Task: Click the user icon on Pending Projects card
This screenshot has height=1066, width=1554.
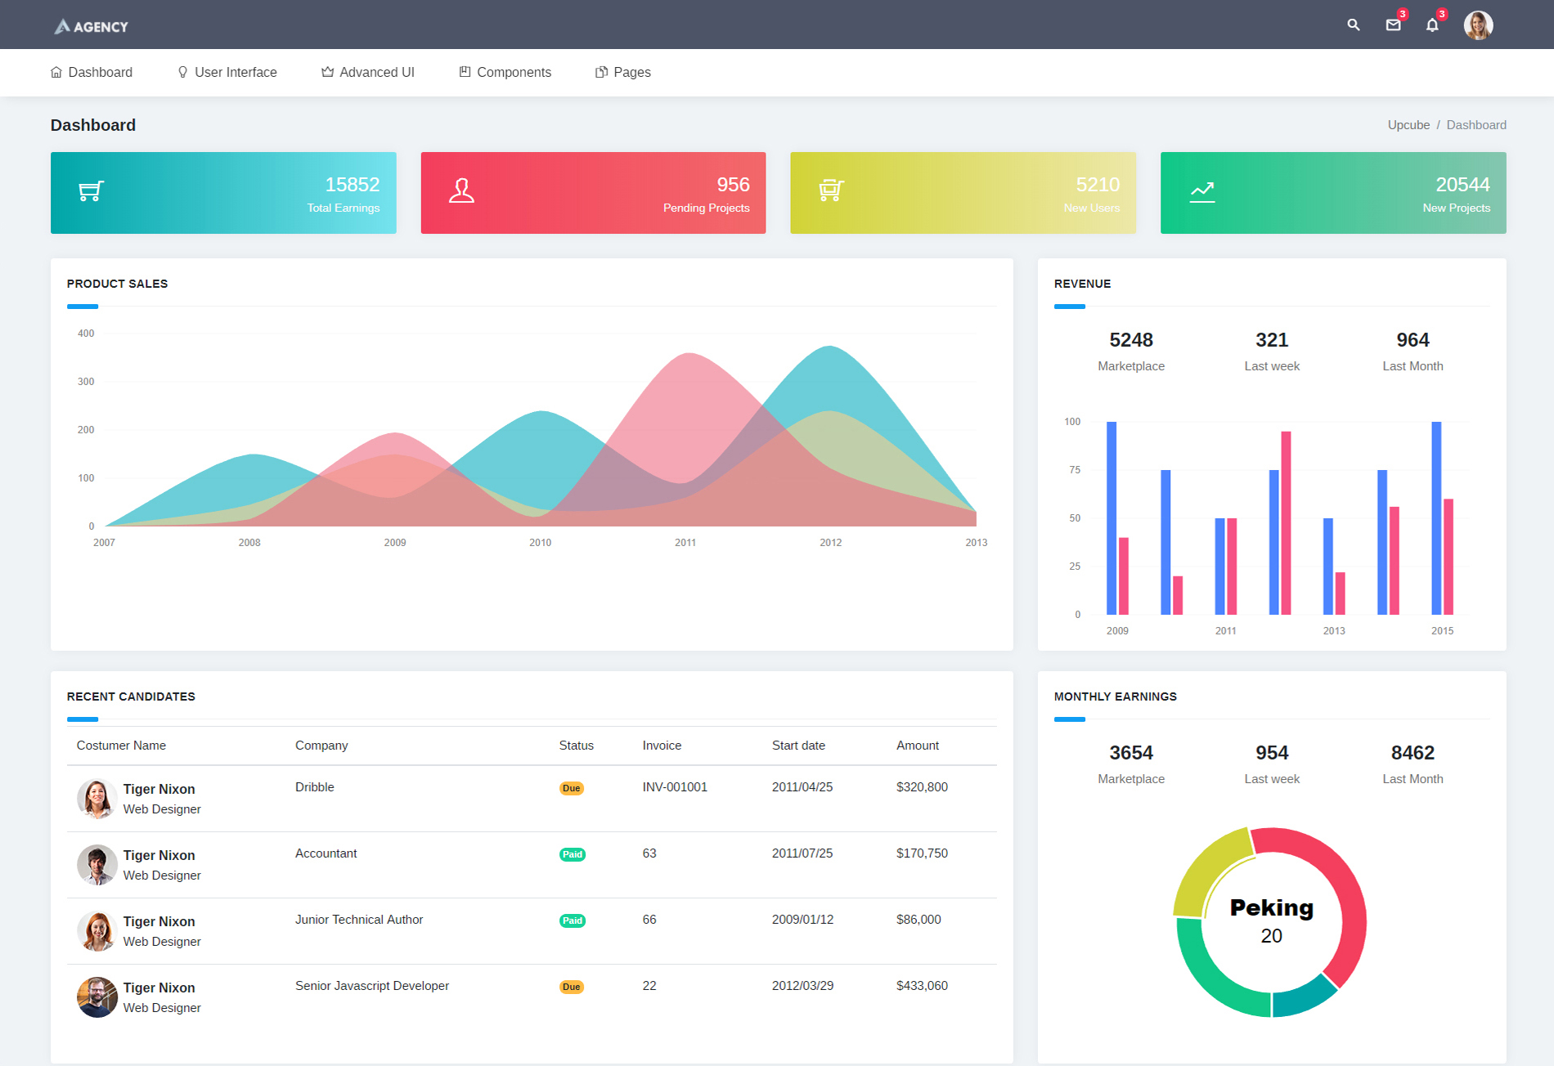Action: pyautogui.click(x=461, y=191)
